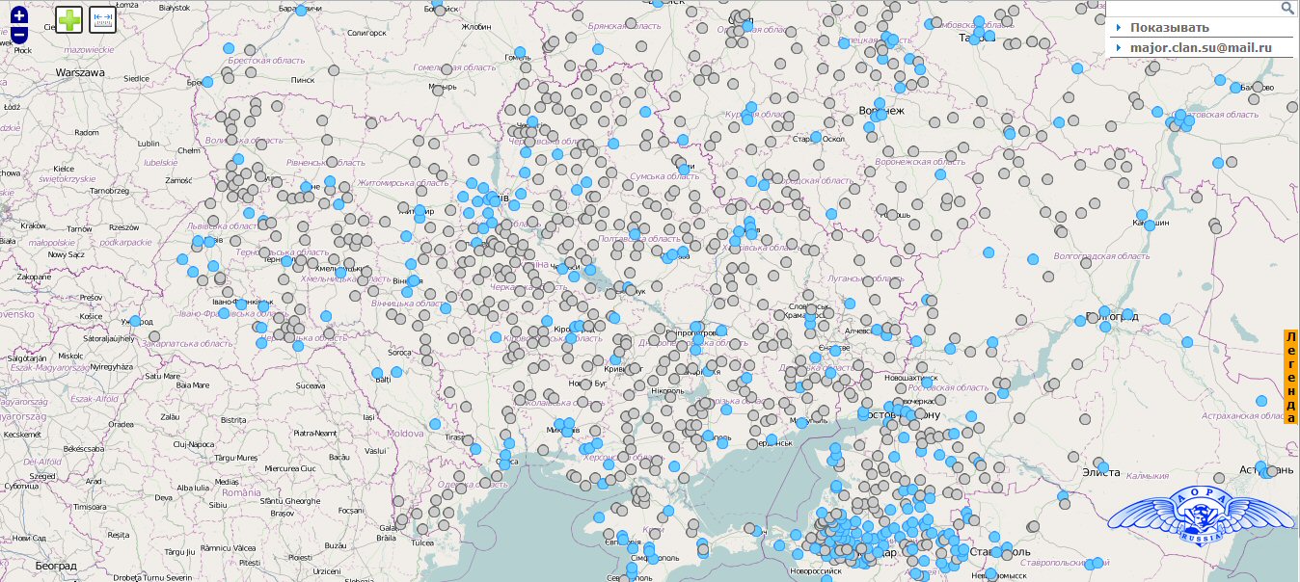1300x582 pixels.
Task: Select the blue marker at Брест
Action: coord(207,83)
